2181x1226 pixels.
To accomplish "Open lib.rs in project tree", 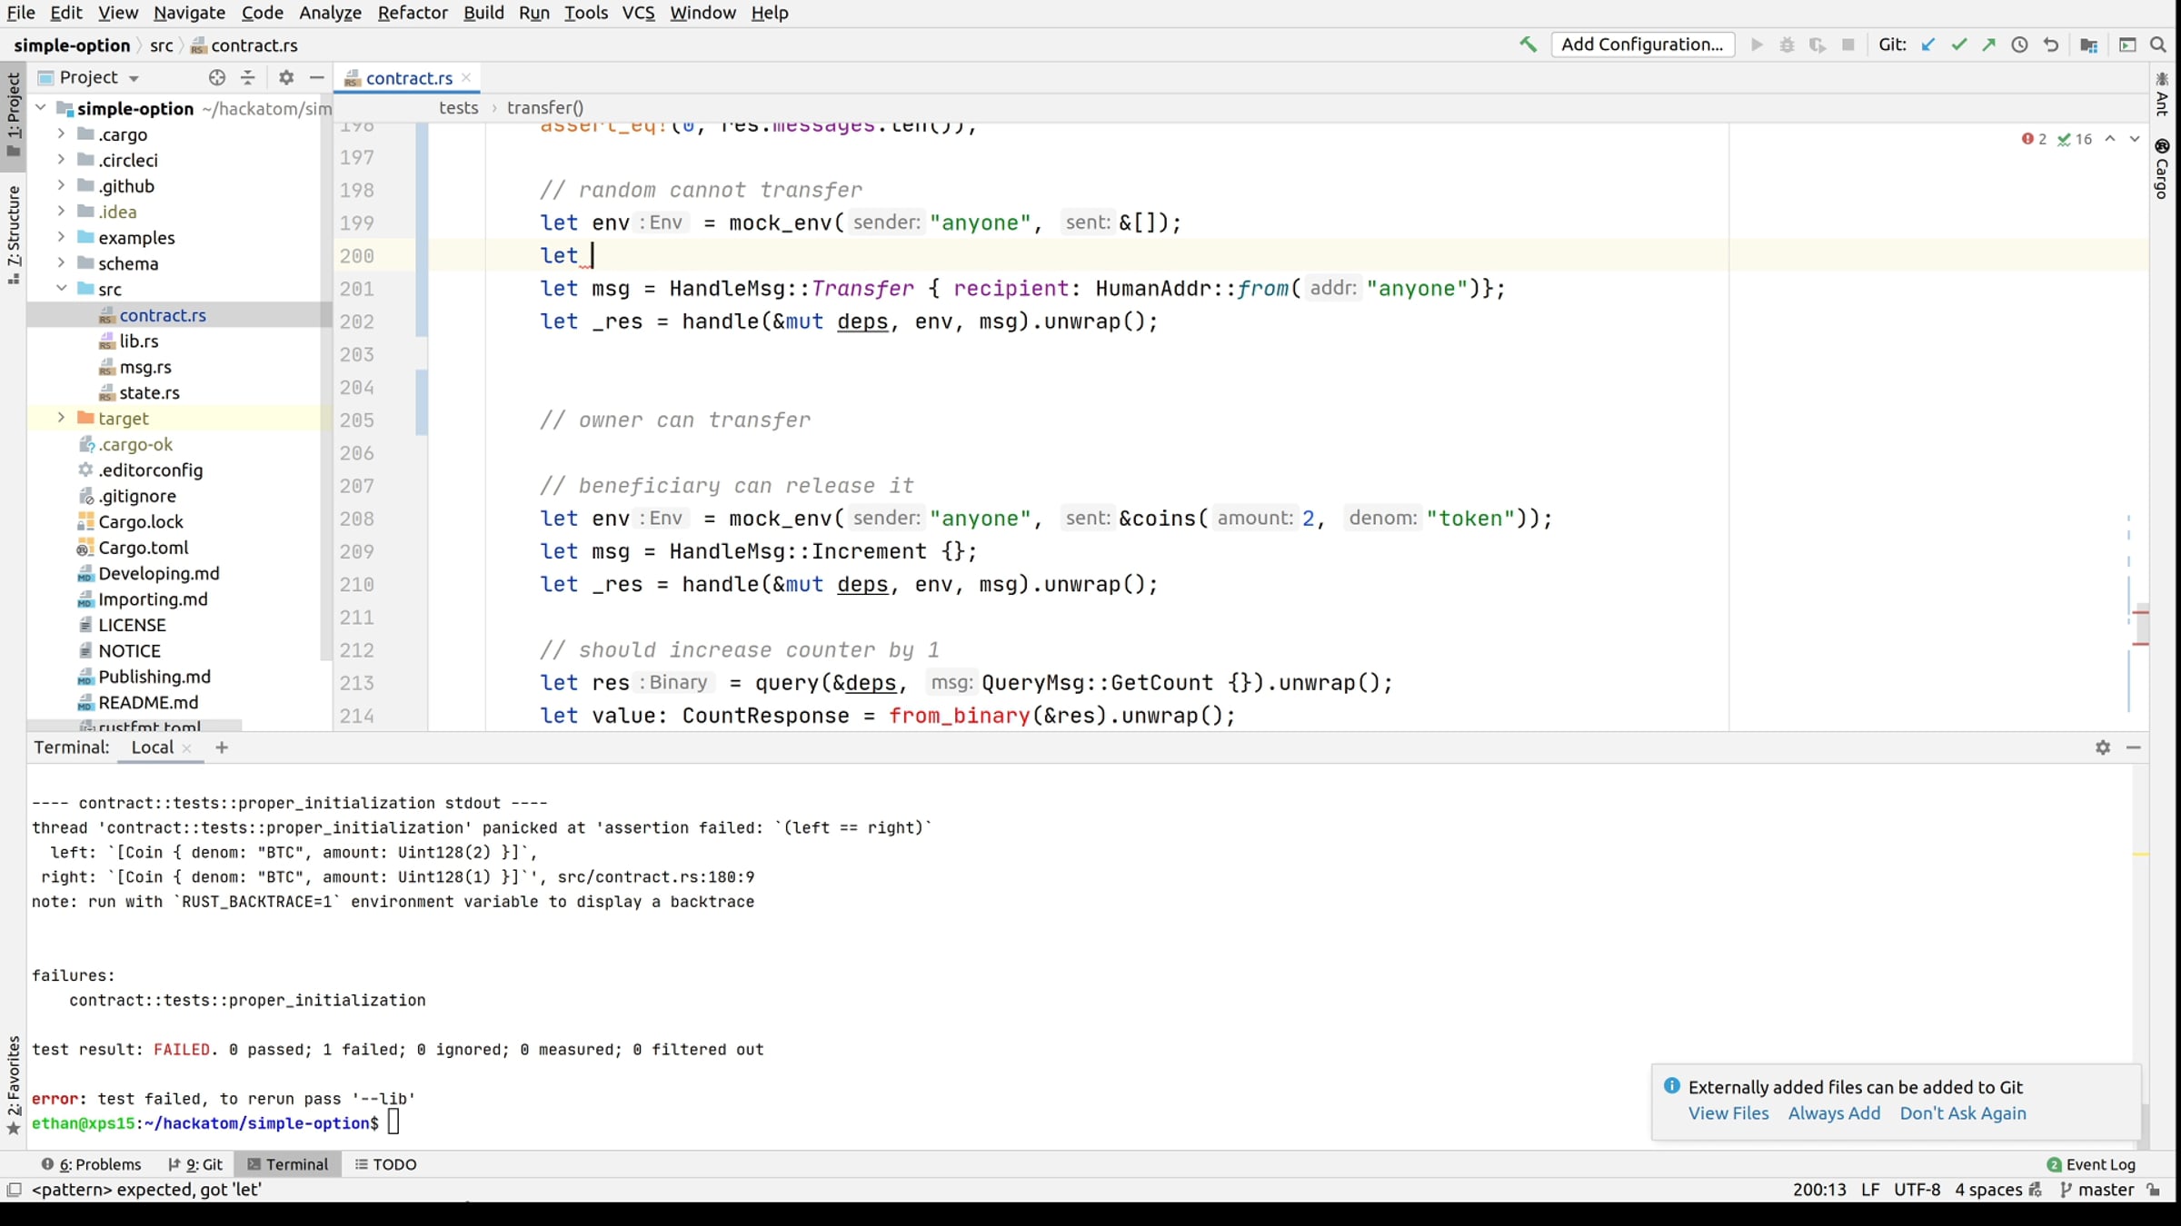I will pos(138,341).
